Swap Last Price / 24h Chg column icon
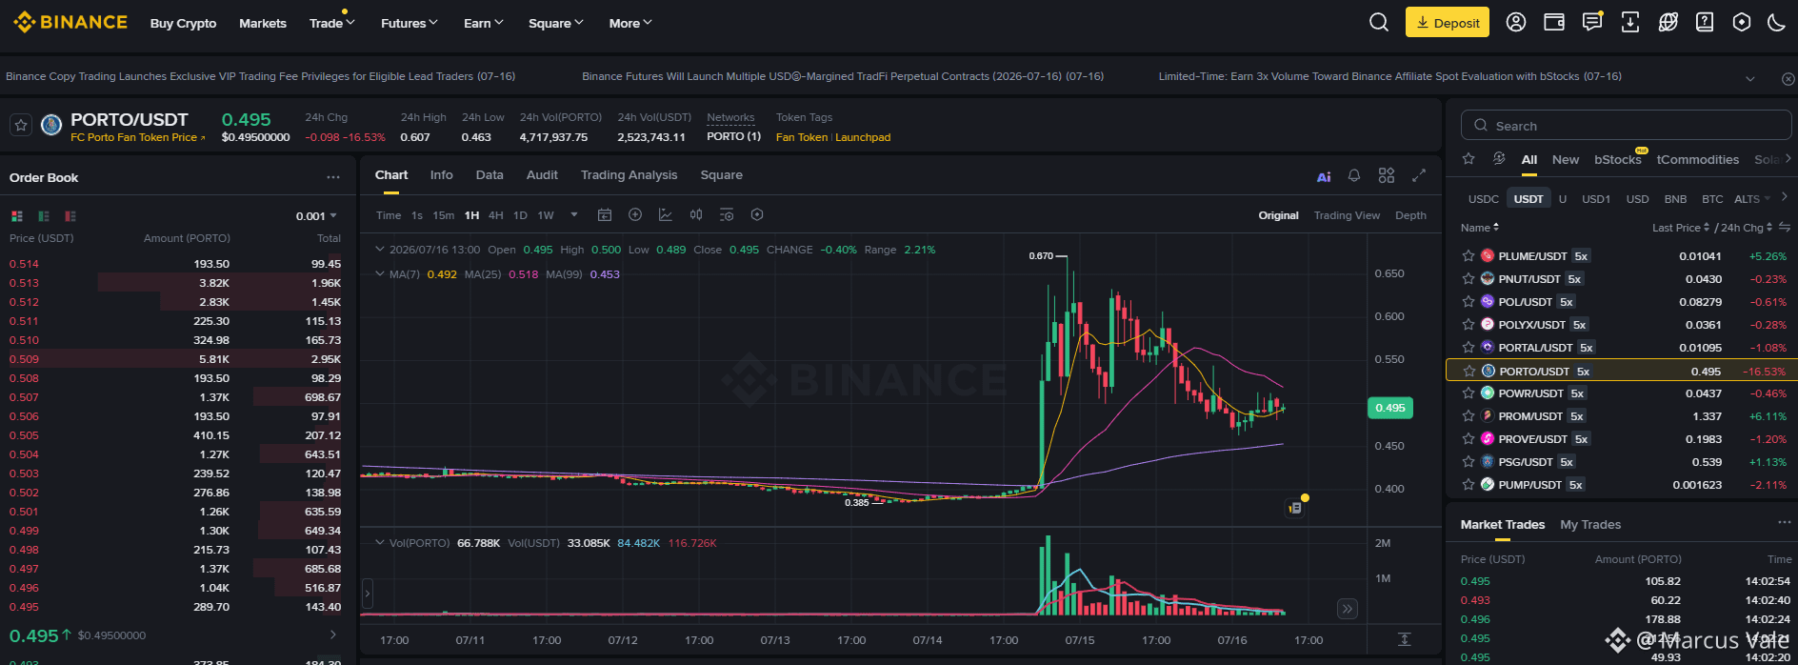 1784,227
